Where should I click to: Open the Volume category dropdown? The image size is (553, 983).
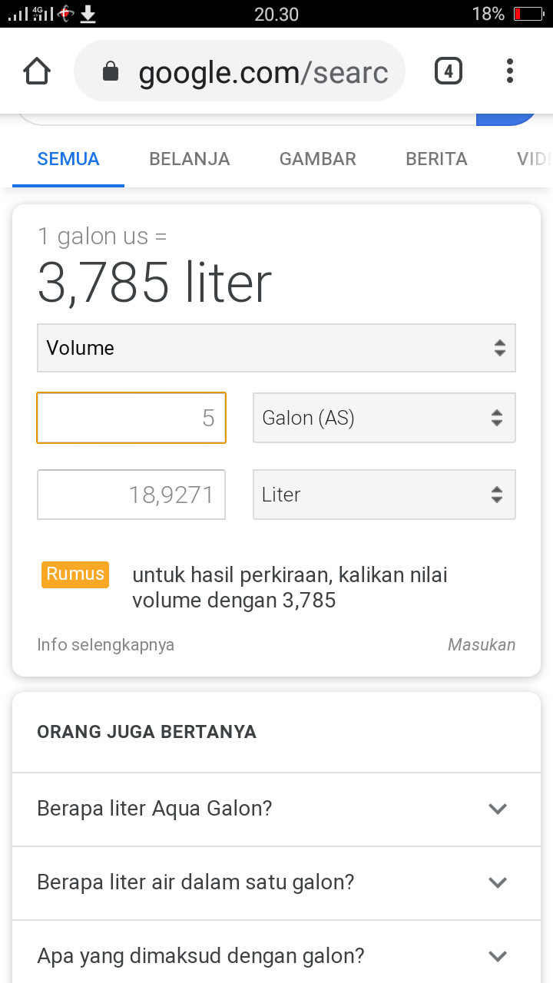(276, 347)
